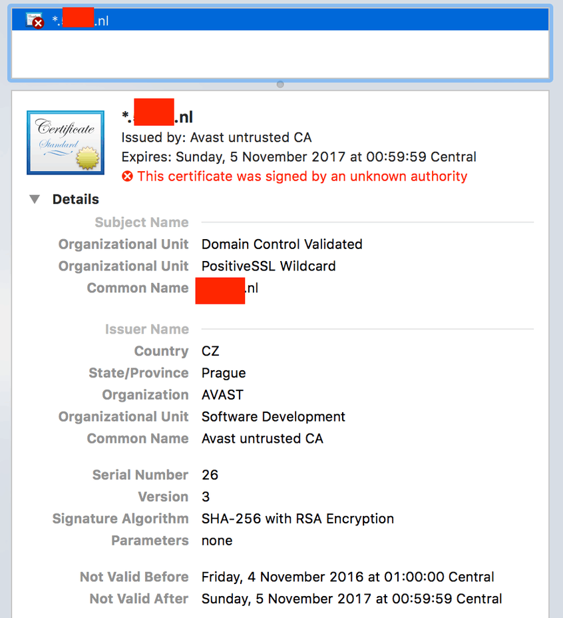The image size is (563, 618).
Task: Click Not Valid Before date value
Action: point(348,577)
